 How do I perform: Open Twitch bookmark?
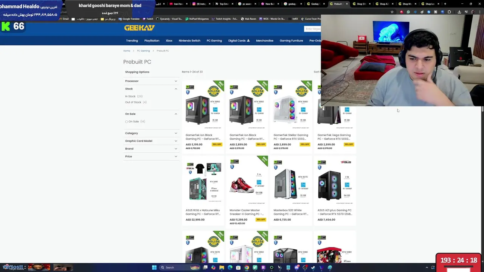tap(148, 19)
